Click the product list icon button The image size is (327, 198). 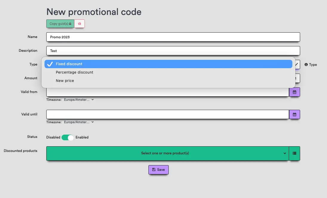coord(294,153)
